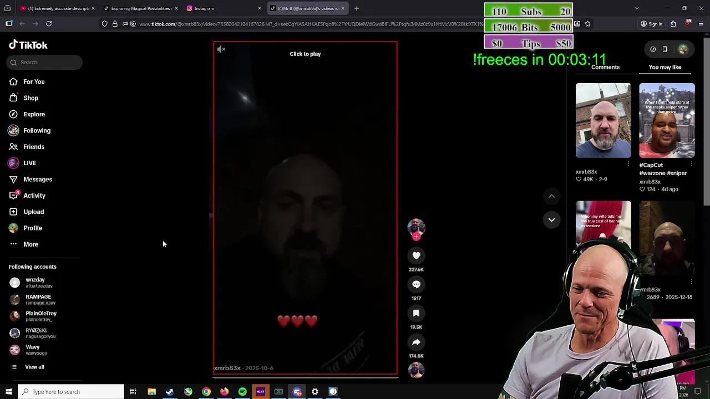Screen dimensions: 710x399
Task: Click xmrb83x username on video
Action: tap(227, 368)
